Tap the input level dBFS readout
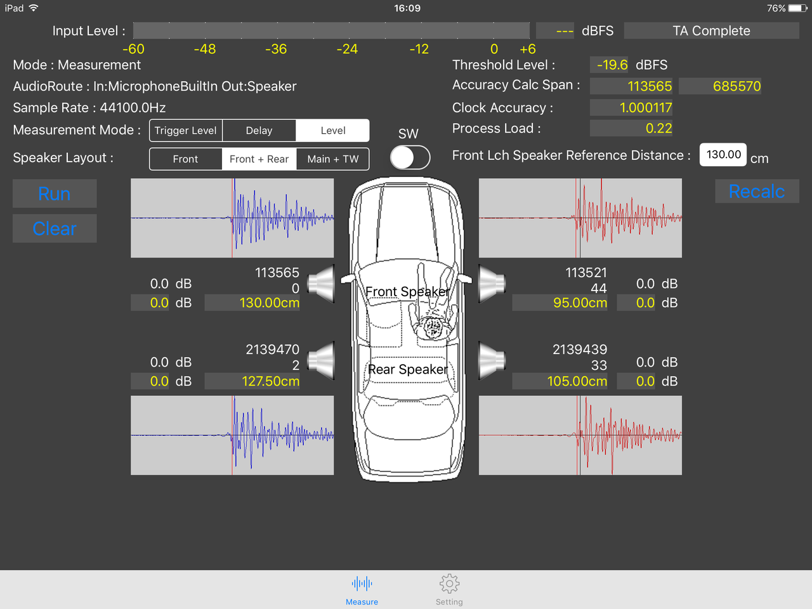The image size is (812, 609). click(x=555, y=30)
